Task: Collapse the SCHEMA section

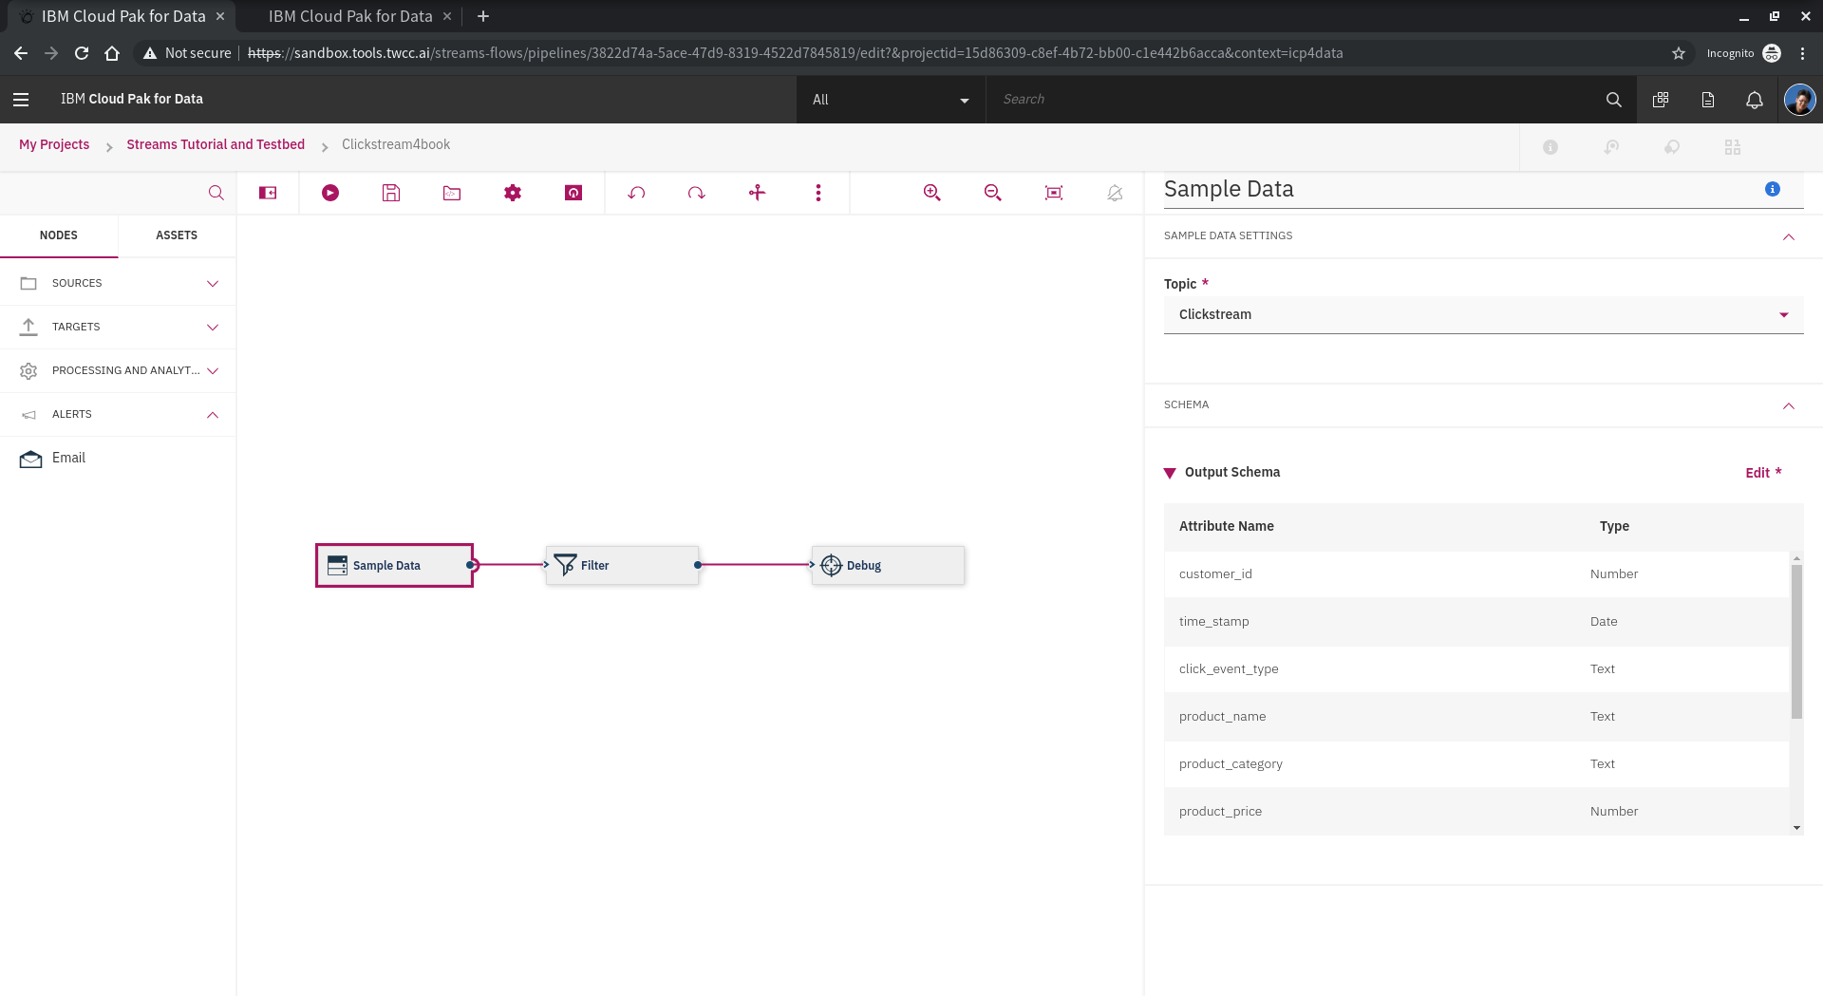Action: click(1789, 404)
